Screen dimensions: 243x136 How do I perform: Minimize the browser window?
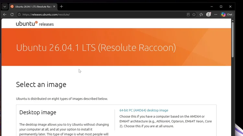click(212, 6)
